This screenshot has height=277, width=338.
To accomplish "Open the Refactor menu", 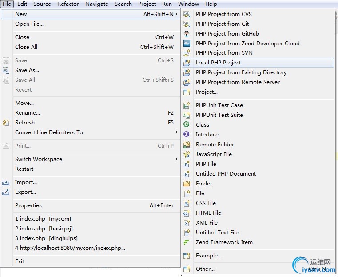I will click(68, 4).
